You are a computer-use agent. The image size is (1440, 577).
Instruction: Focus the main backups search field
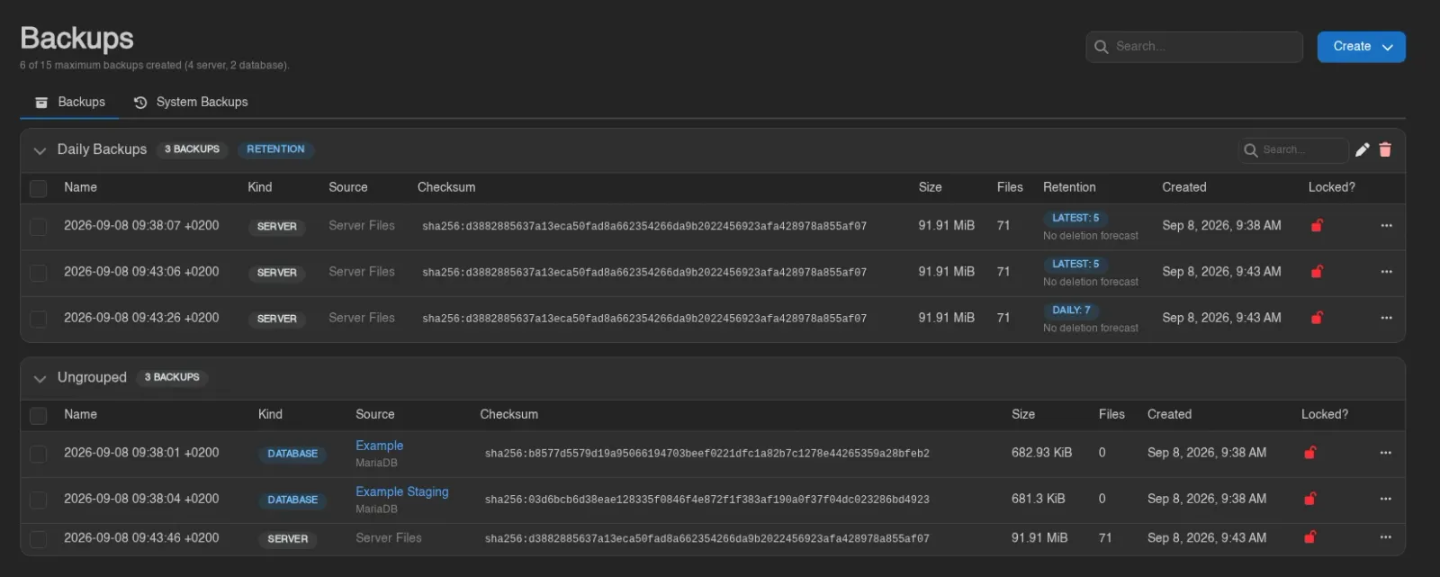click(x=1194, y=47)
